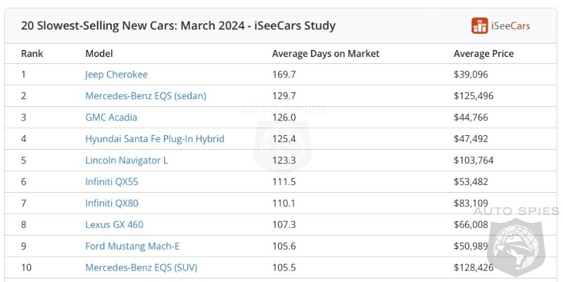Open the Jeep Cherokee link
Image resolution: width=563 pixels, height=282 pixels.
point(116,75)
